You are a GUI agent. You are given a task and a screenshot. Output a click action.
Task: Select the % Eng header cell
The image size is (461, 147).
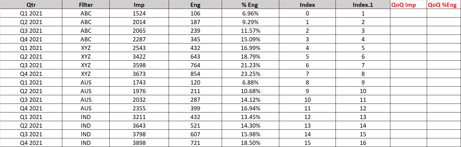pos(250,5)
